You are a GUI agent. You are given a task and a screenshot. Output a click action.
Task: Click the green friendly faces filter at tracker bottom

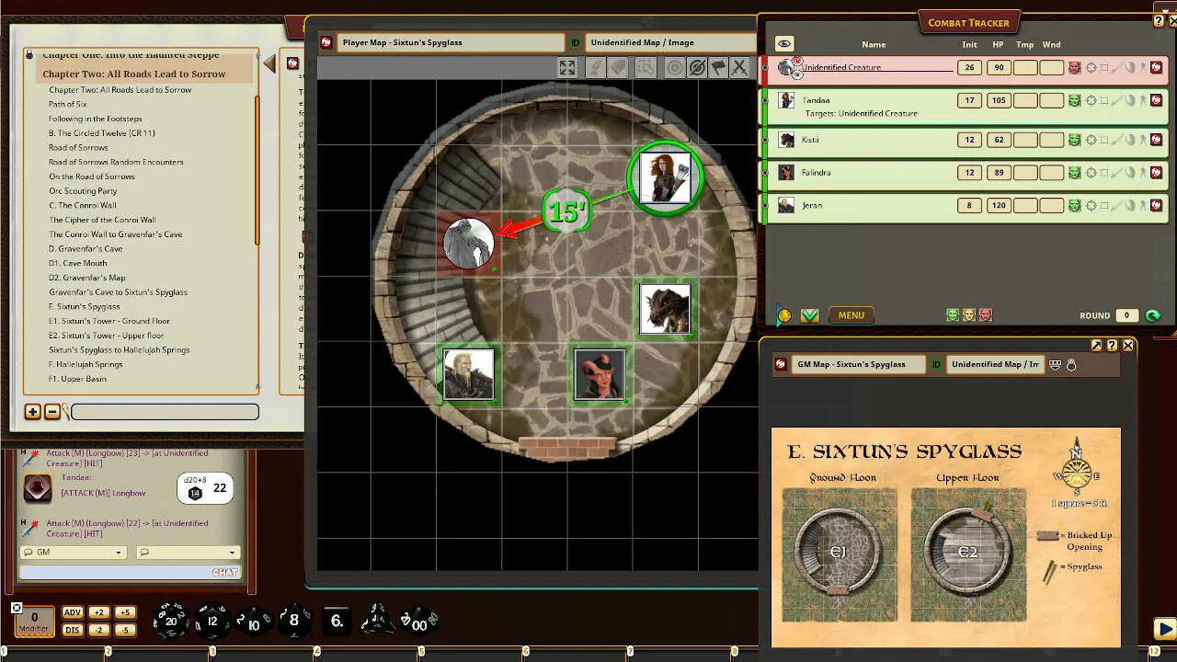pyautogui.click(x=953, y=315)
